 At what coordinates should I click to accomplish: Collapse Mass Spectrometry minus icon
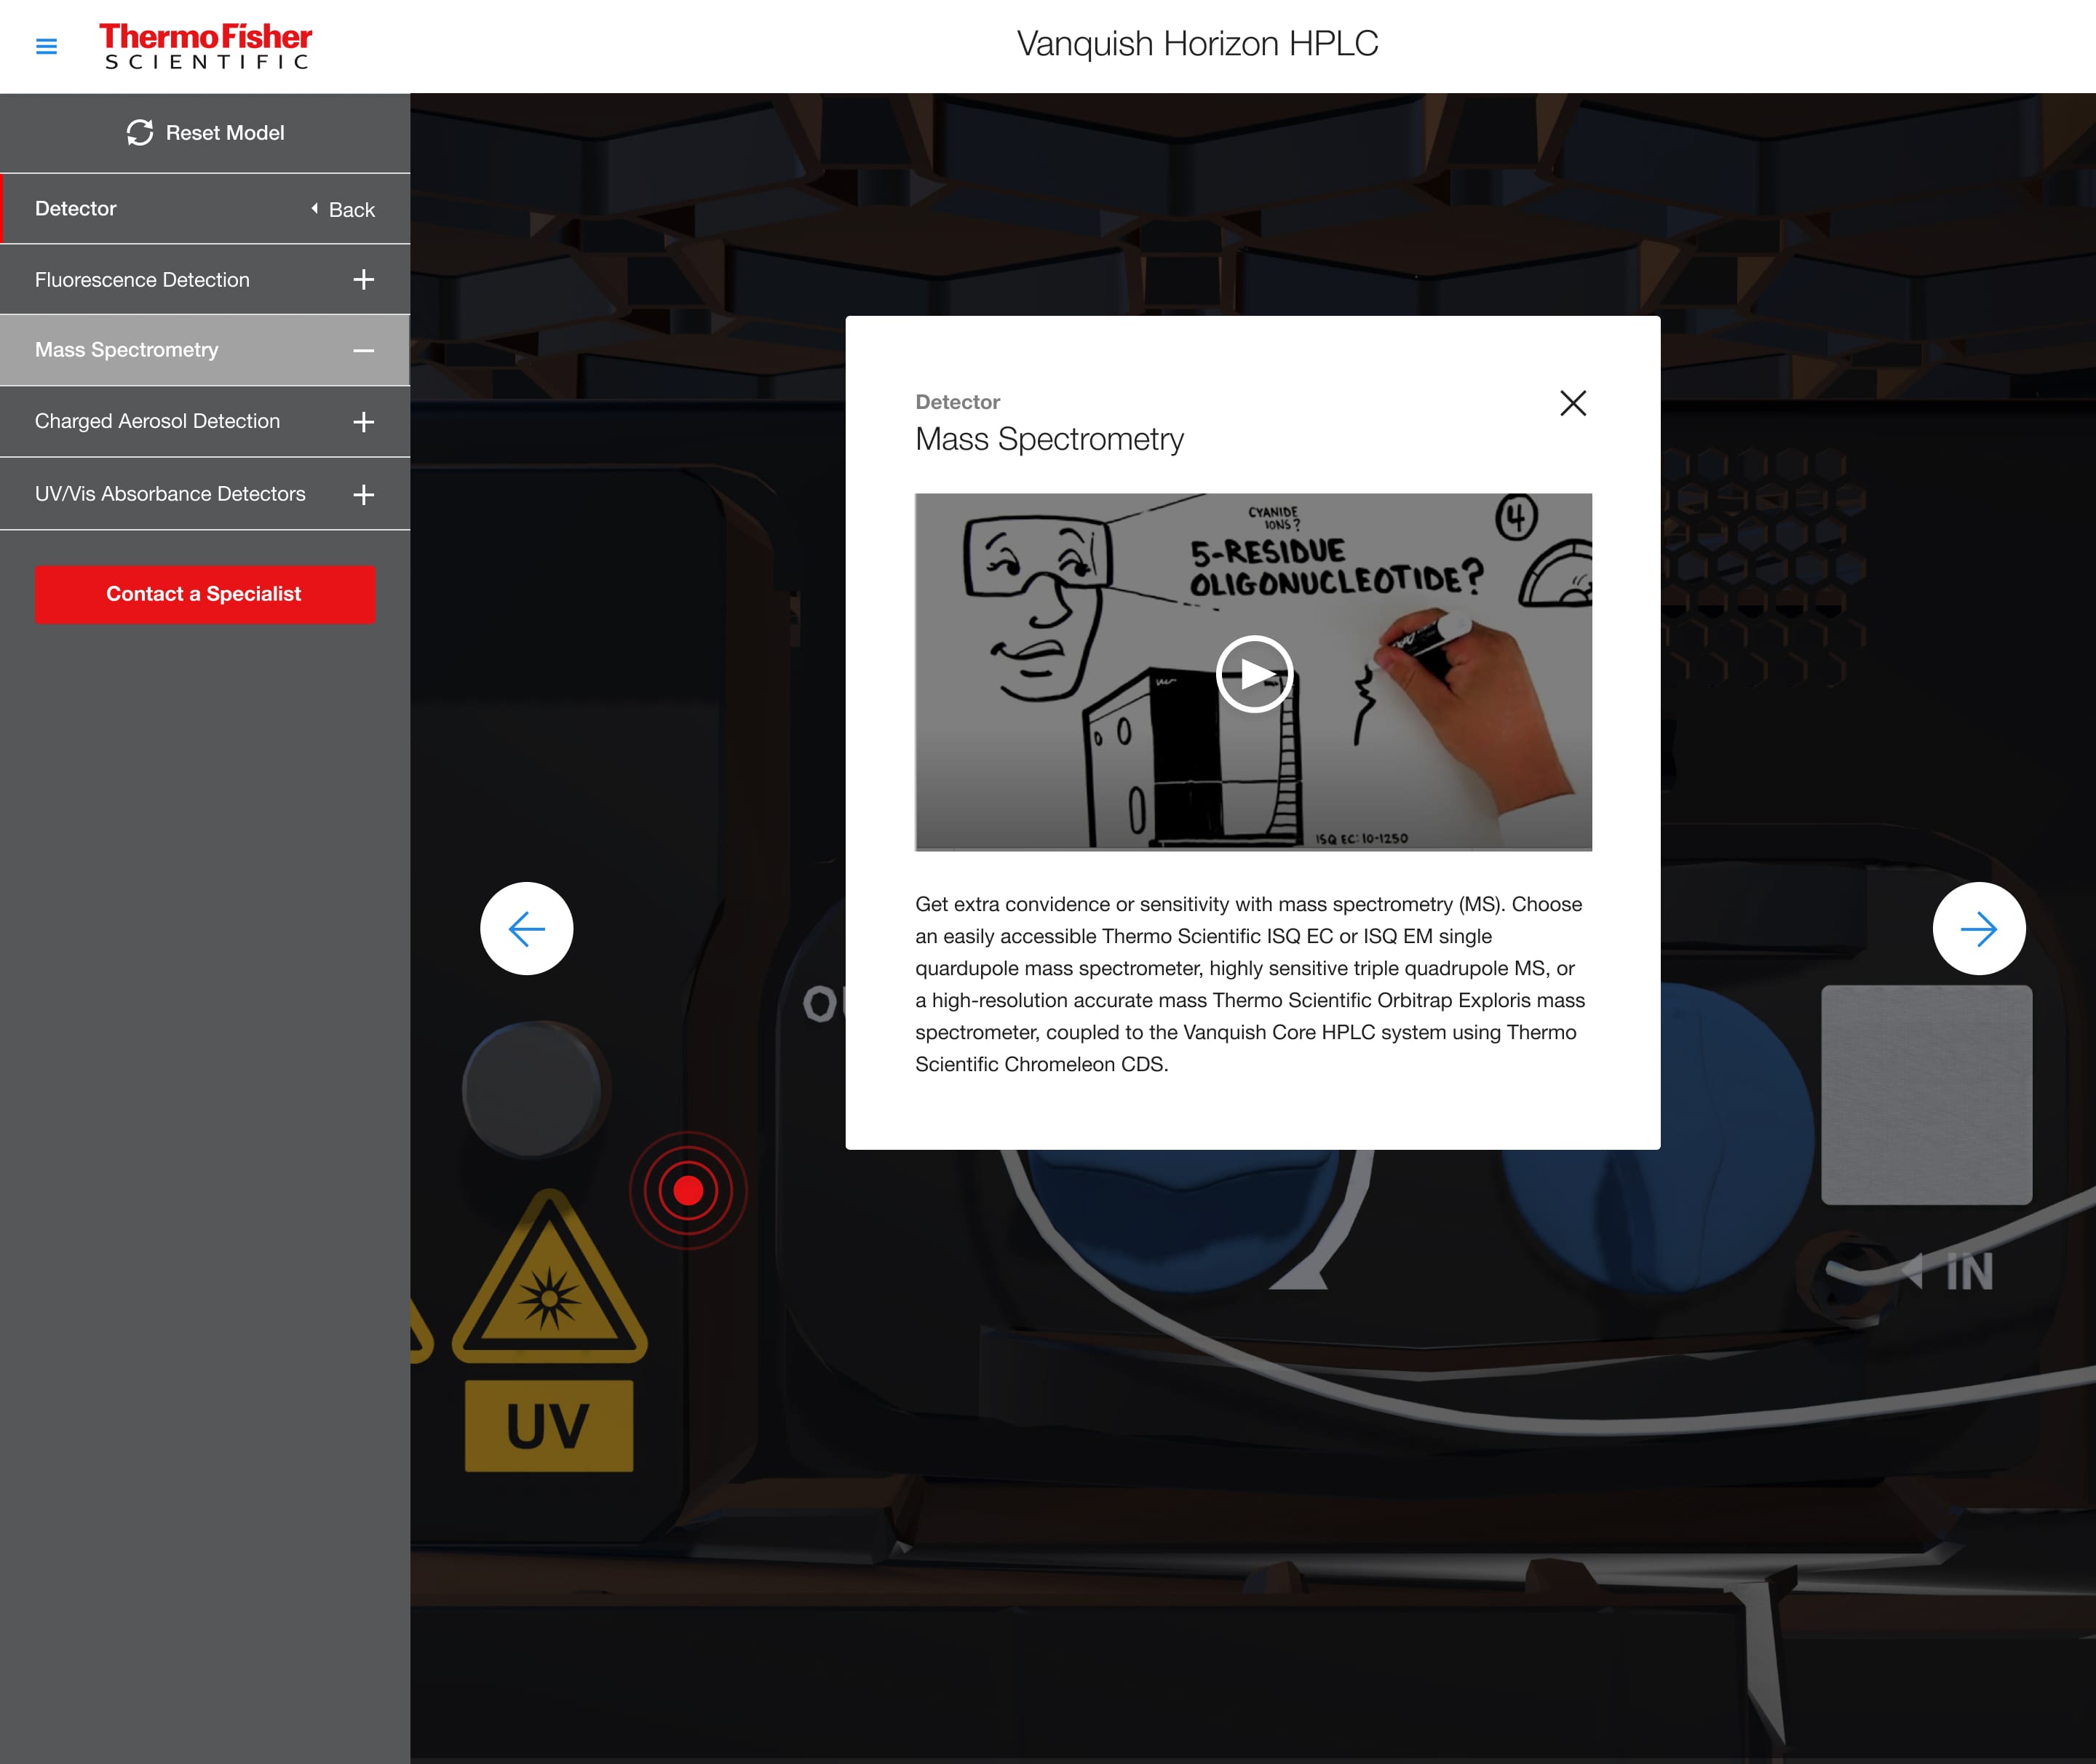click(x=364, y=351)
